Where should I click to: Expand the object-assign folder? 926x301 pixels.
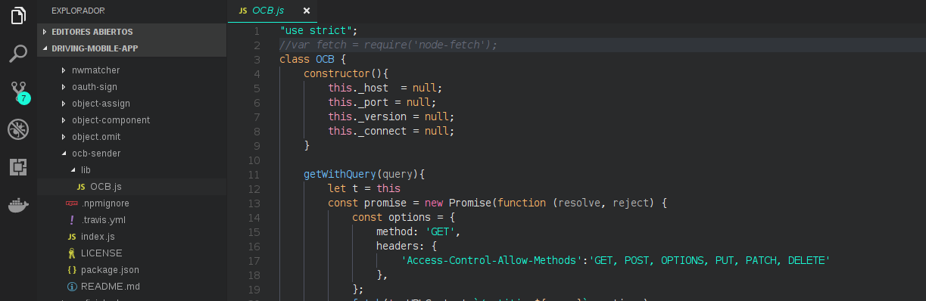[64, 104]
